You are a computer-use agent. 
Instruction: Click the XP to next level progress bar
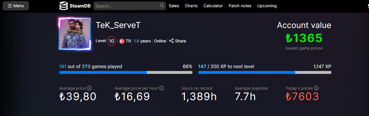265,72
